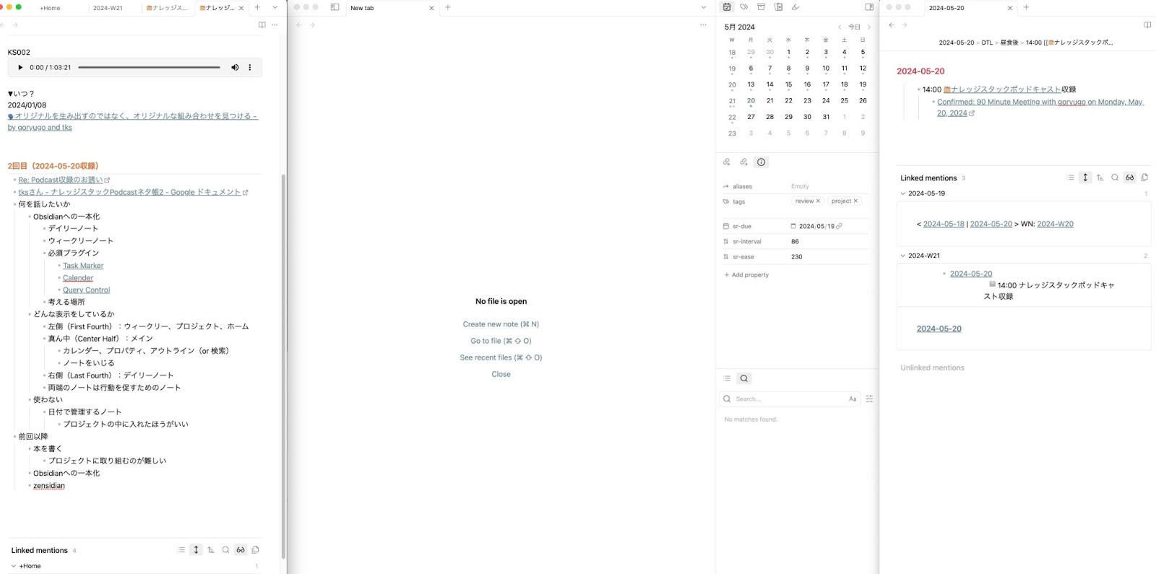Select the file properties info icon
The width and height of the screenshot is (1156, 574).
coord(761,162)
